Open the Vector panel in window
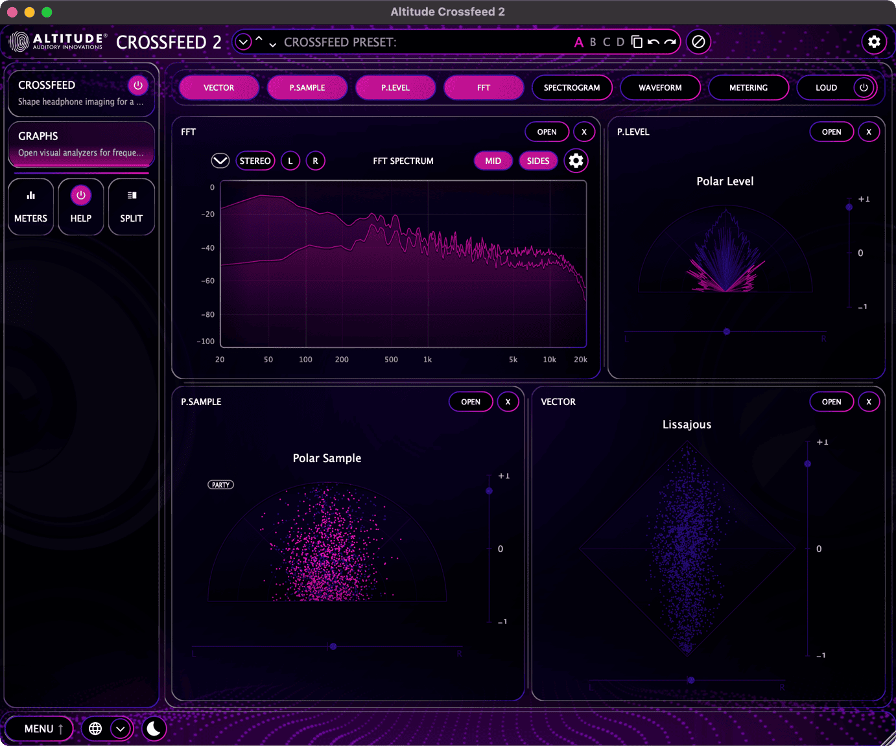This screenshot has height=746, width=896. tap(832, 402)
